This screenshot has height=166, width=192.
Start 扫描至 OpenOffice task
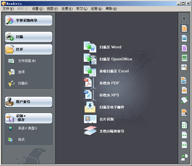108,59
